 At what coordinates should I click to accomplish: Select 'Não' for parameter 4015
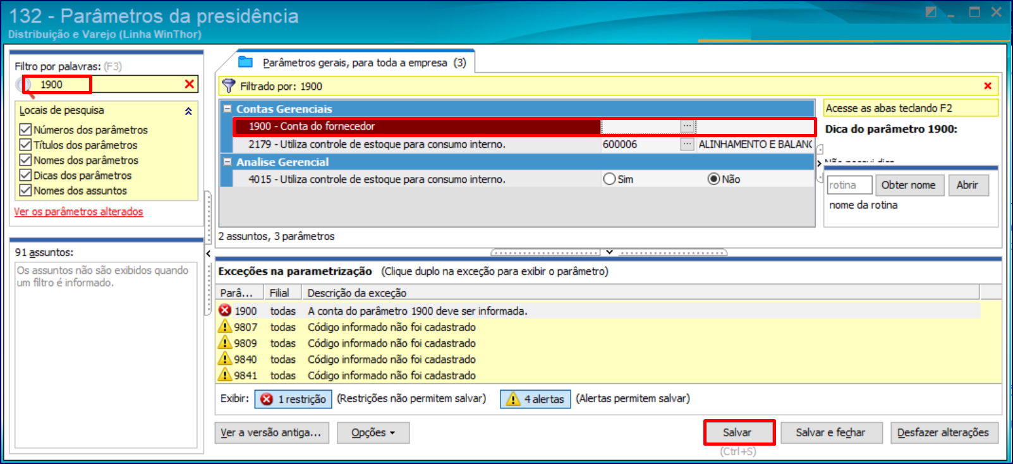pos(713,179)
